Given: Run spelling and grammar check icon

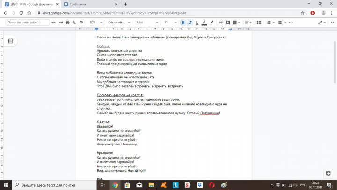Looking at the screenshot, I should coord(74,23).
